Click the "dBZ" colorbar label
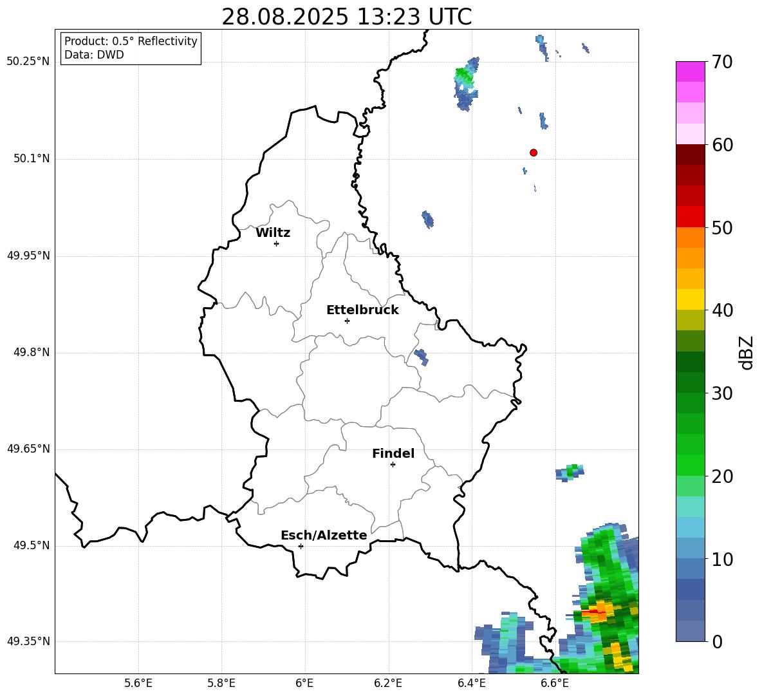Viewport: 762px width, 696px height. tap(746, 352)
